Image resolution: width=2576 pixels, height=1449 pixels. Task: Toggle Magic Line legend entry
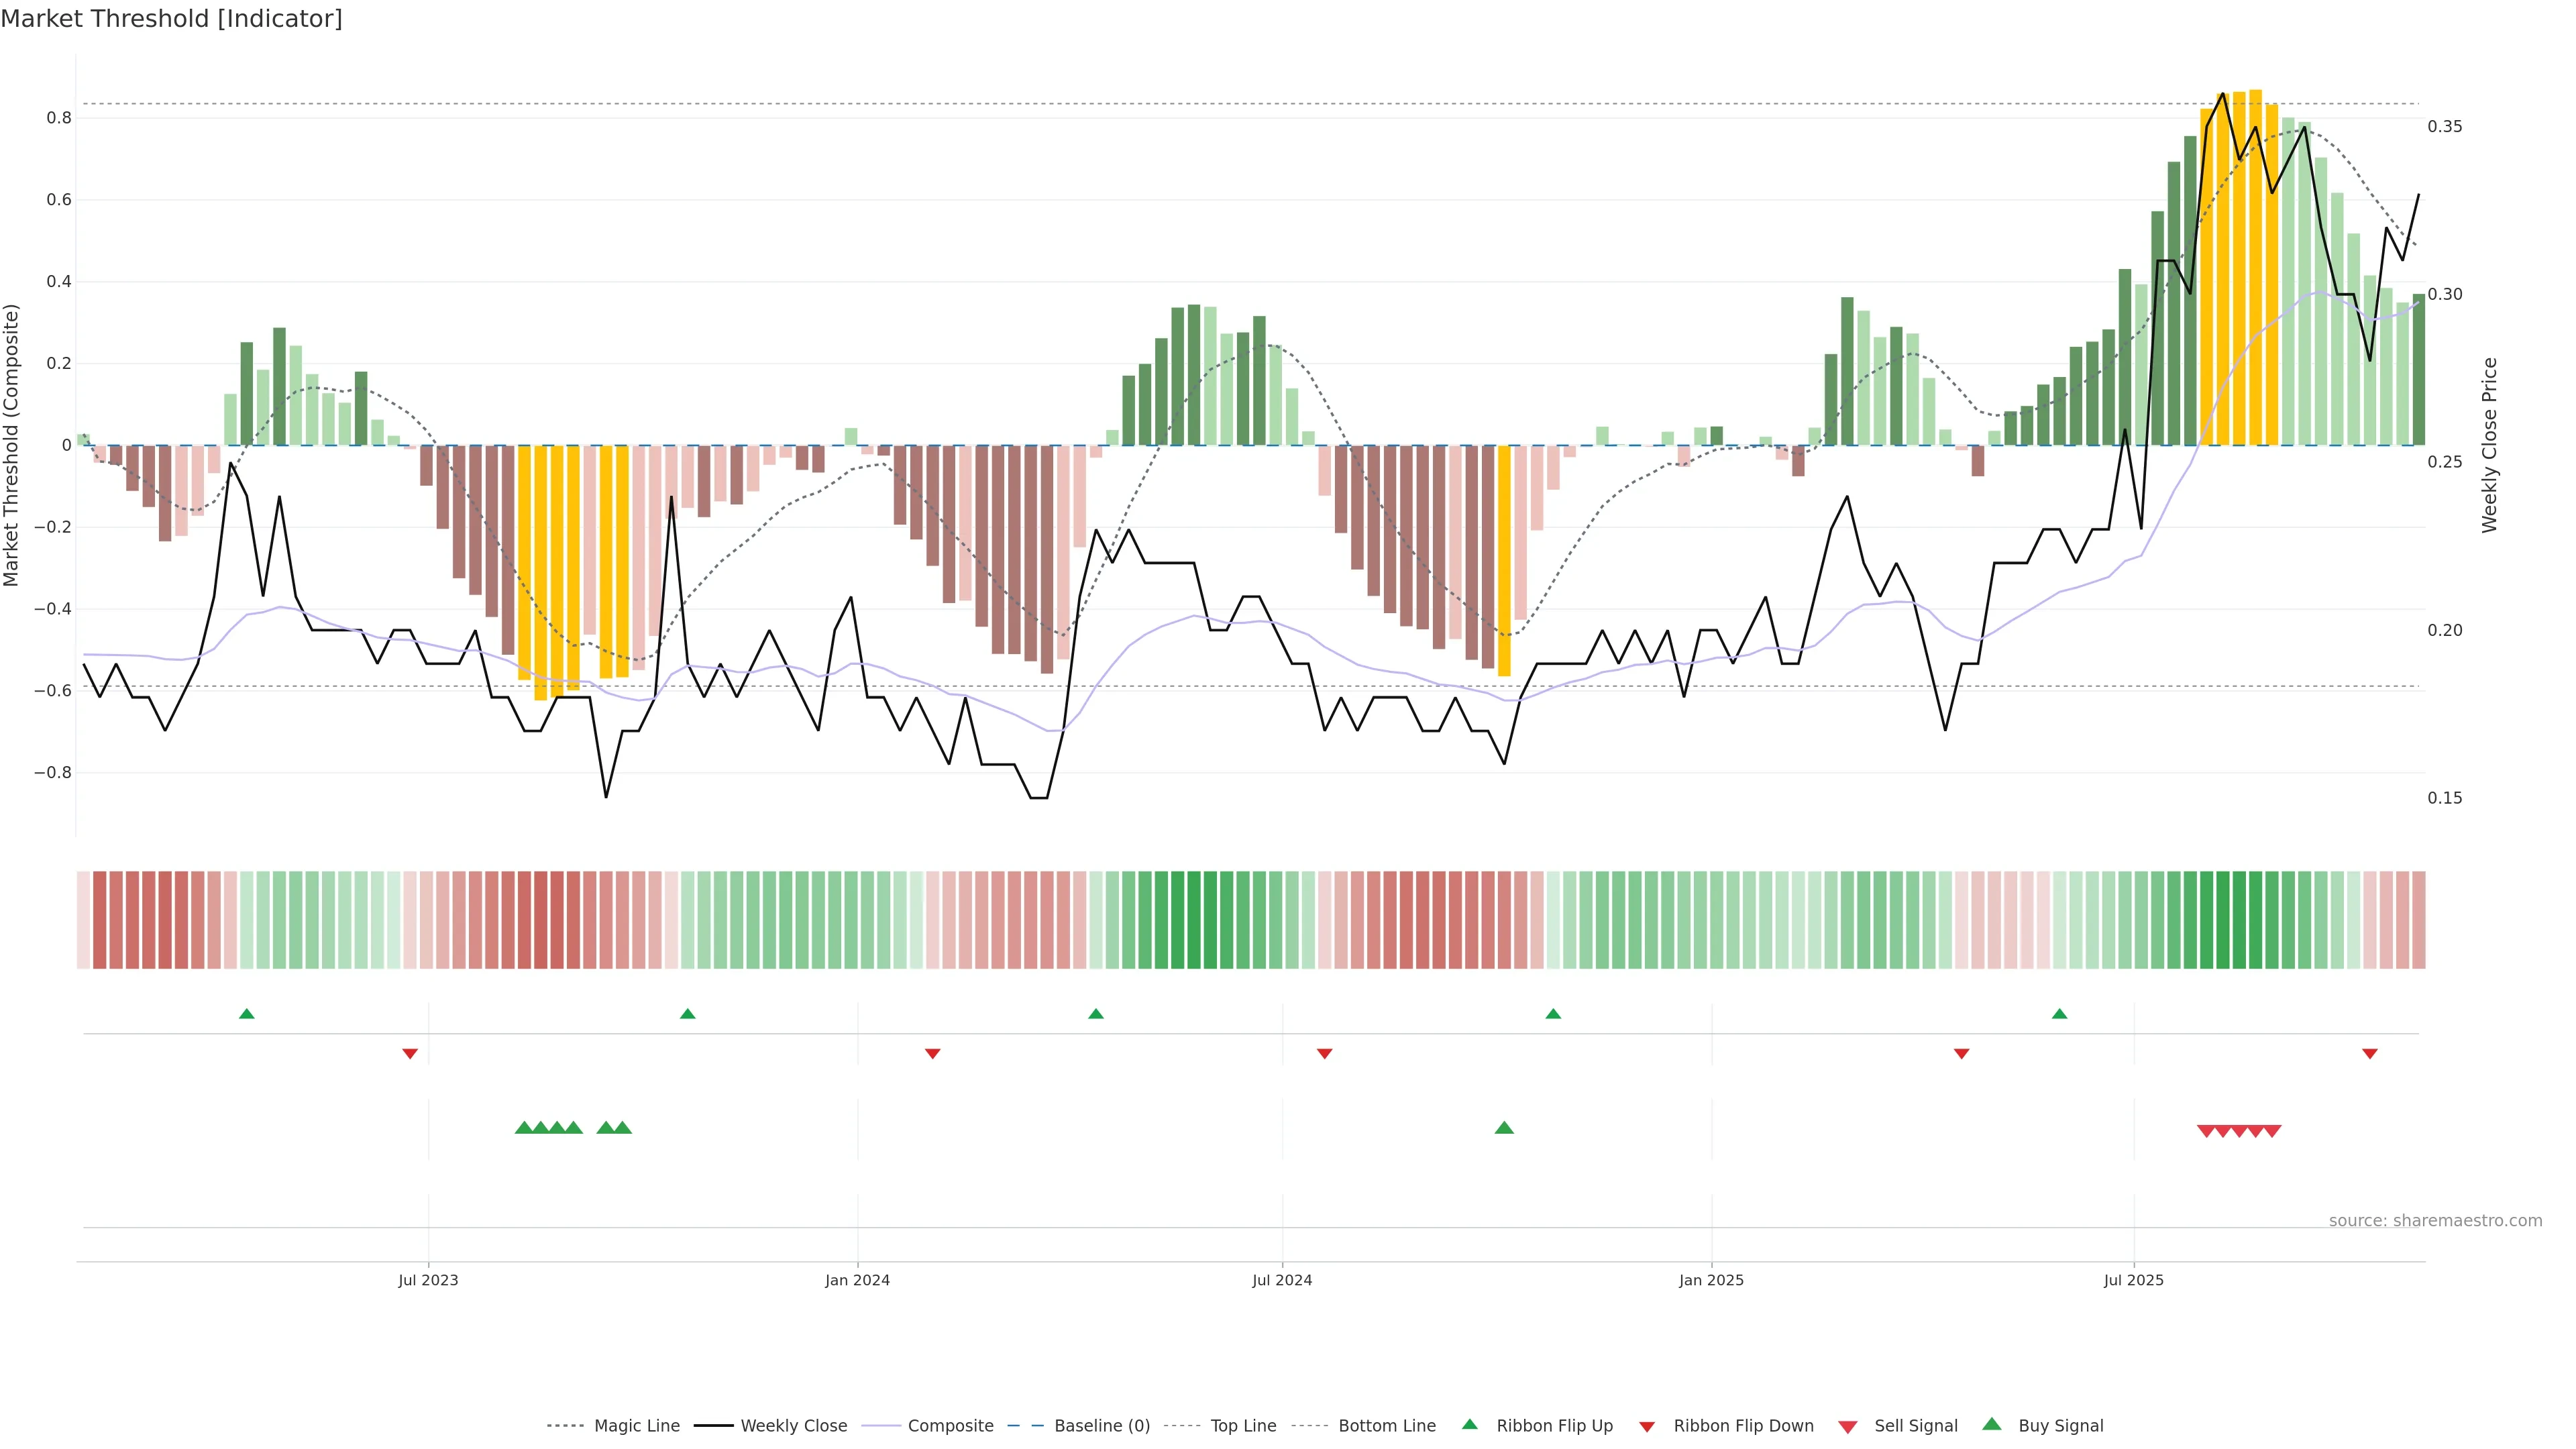tap(636, 1426)
